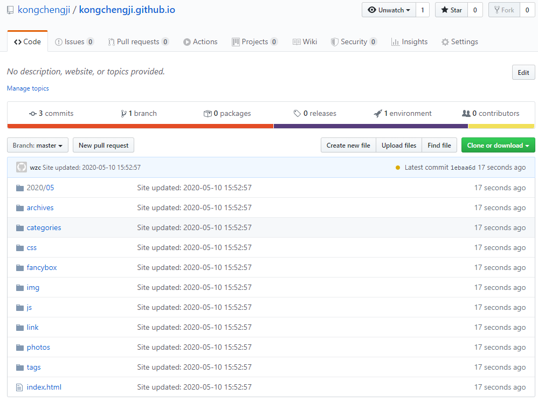Open latest commit hash 1ebaa6d
This screenshot has width=538, height=402.
[x=463, y=168]
